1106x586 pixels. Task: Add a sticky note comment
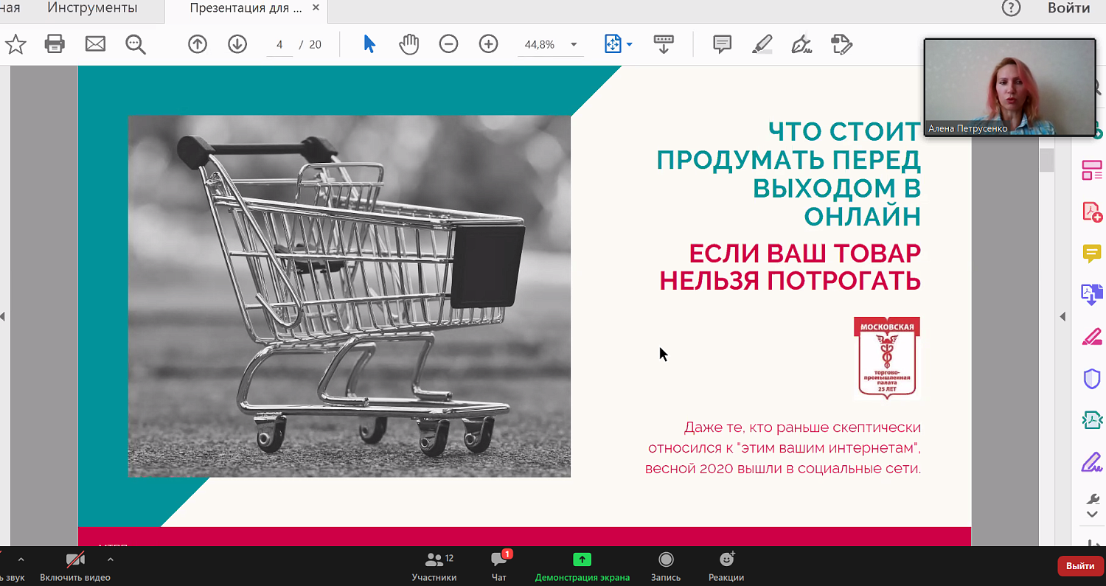click(x=723, y=44)
